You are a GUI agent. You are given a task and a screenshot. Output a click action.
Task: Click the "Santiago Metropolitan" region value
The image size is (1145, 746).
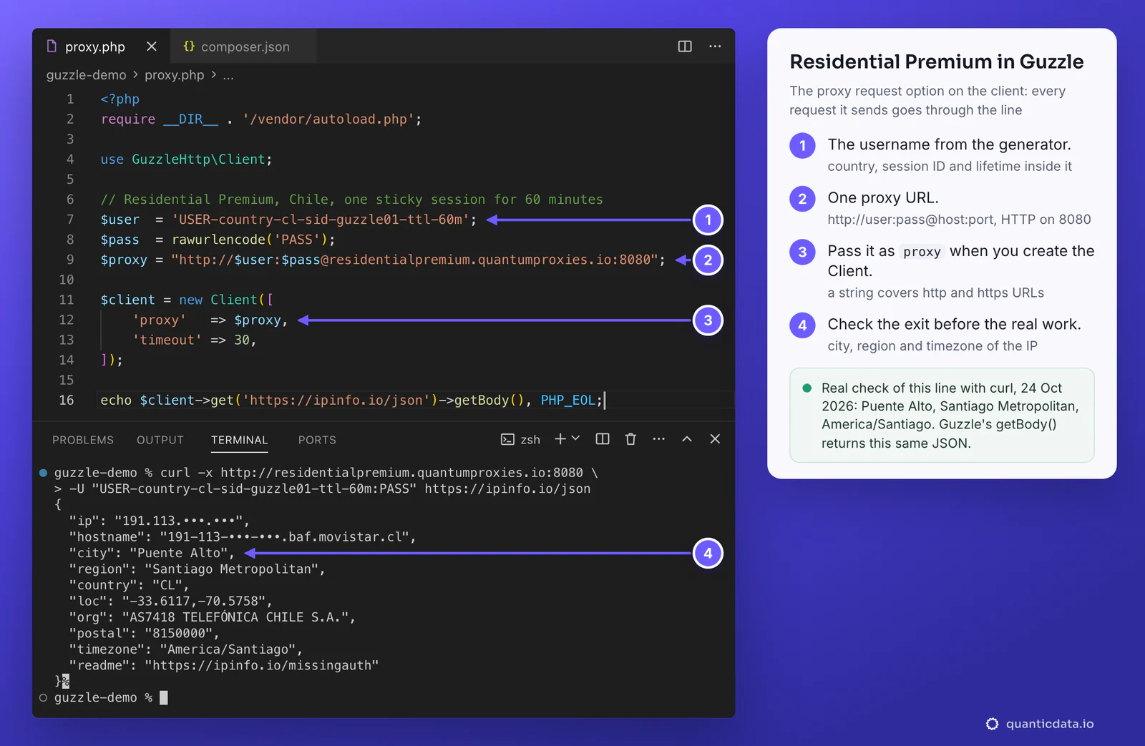(231, 569)
